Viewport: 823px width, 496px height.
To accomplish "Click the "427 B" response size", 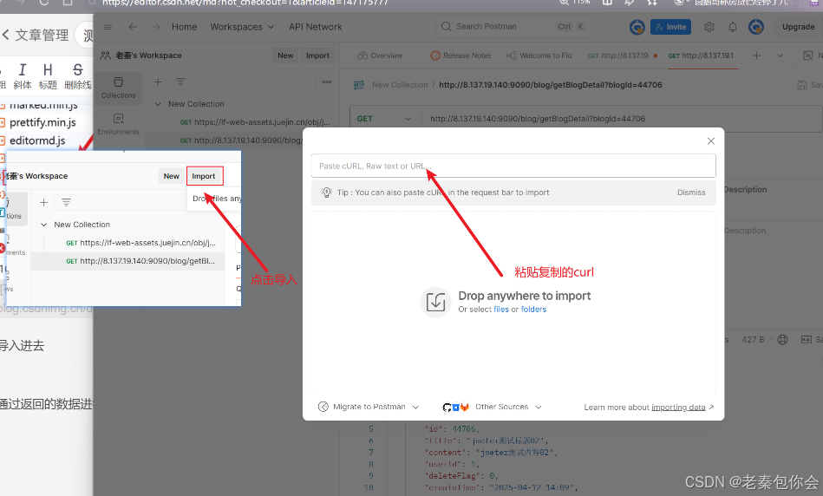I will click(753, 340).
